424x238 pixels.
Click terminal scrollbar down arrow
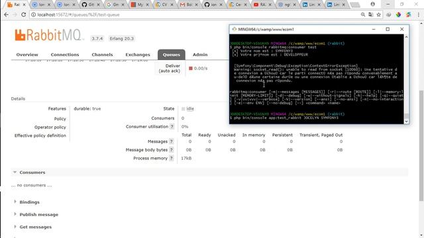[x=406, y=122]
